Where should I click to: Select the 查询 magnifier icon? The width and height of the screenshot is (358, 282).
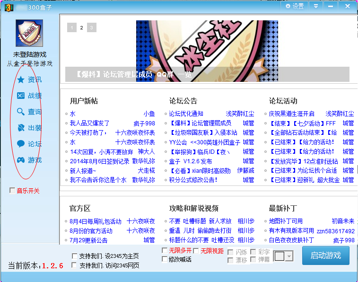[x=21, y=112]
